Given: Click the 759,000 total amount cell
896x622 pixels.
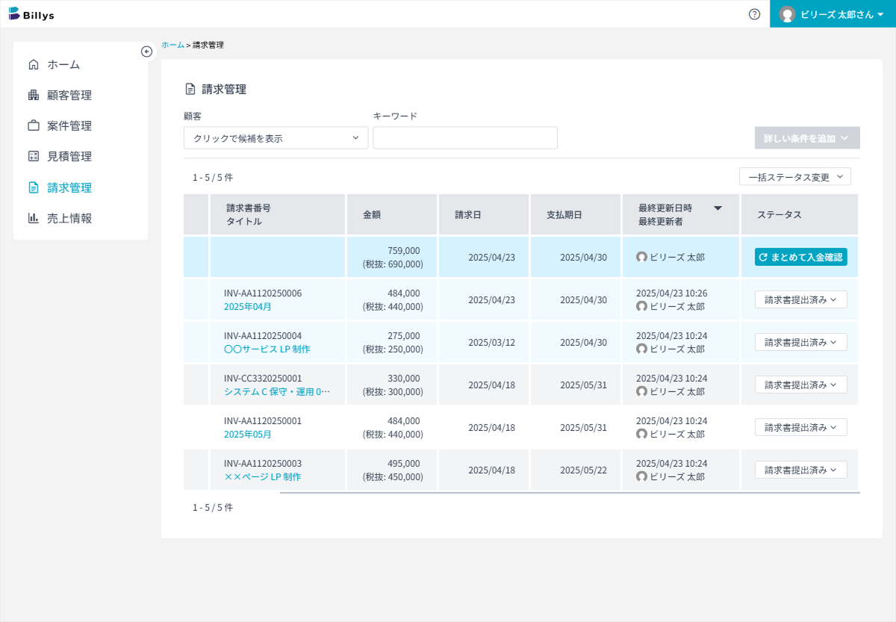Looking at the screenshot, I should [x=392, y=258].
